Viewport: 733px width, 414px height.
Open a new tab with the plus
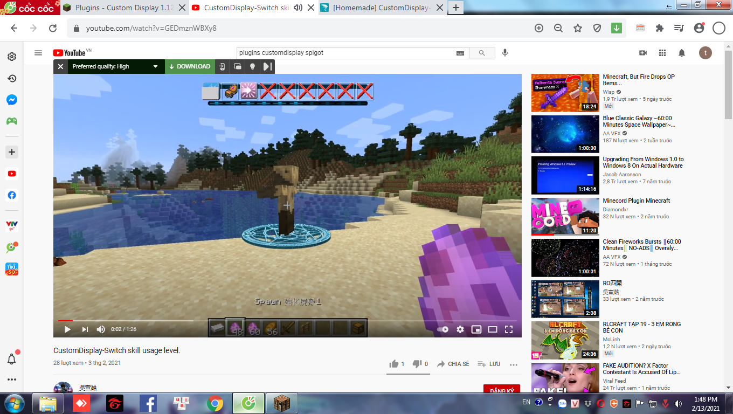[x=456, y=8]
